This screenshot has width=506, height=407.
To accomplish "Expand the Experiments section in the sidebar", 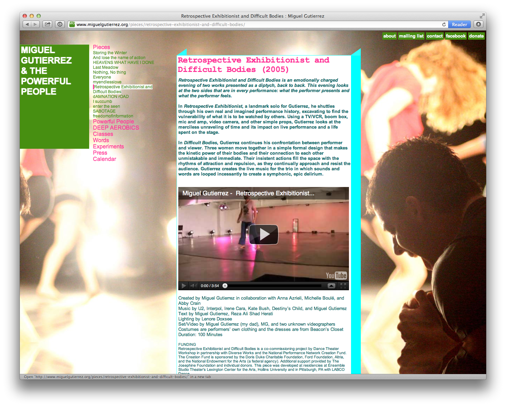I will click(x=108, y=146).
